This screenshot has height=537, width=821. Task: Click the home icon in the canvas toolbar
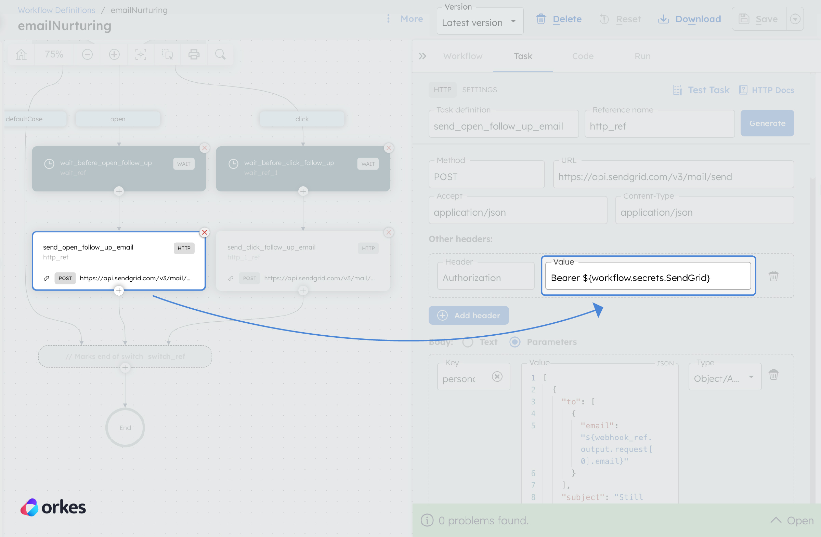click(21, 54)
